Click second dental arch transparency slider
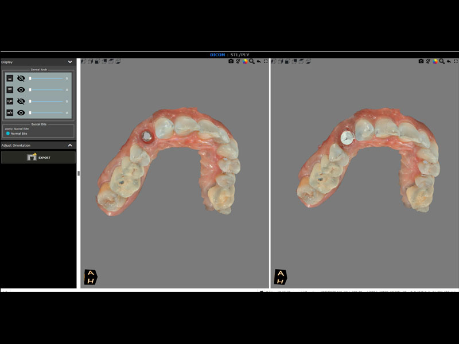 (46, 90)
